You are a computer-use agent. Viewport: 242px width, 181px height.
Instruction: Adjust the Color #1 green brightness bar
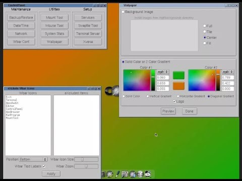pyautogui.click(x=153, y=80)
